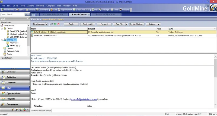Open the Contacts navigation section
The height and width of the screenshot is (116, 217).
[x=15, y=72]
